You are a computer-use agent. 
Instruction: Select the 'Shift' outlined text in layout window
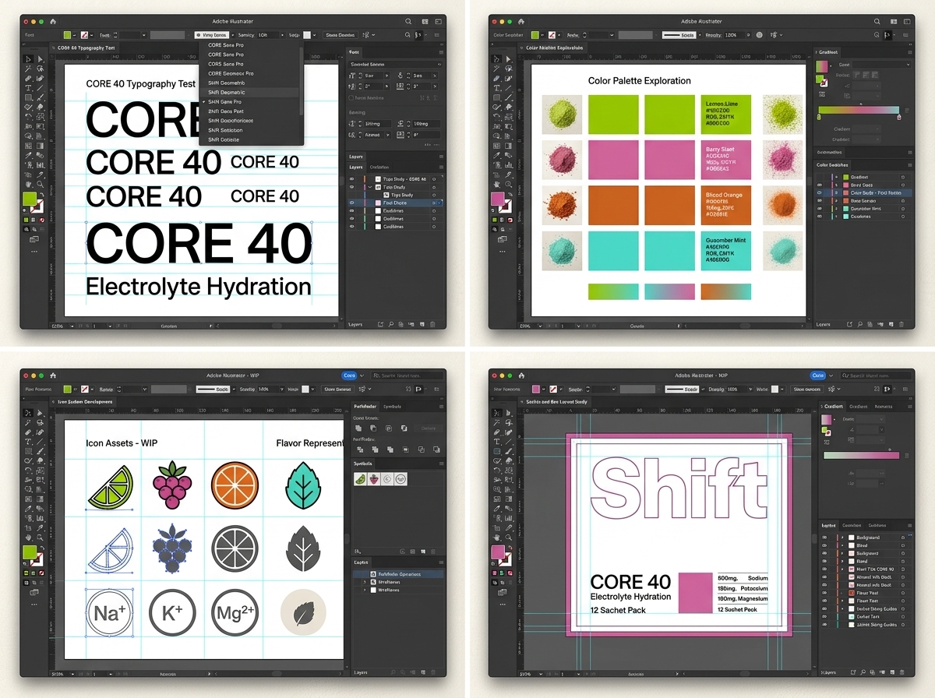[679, 488]
